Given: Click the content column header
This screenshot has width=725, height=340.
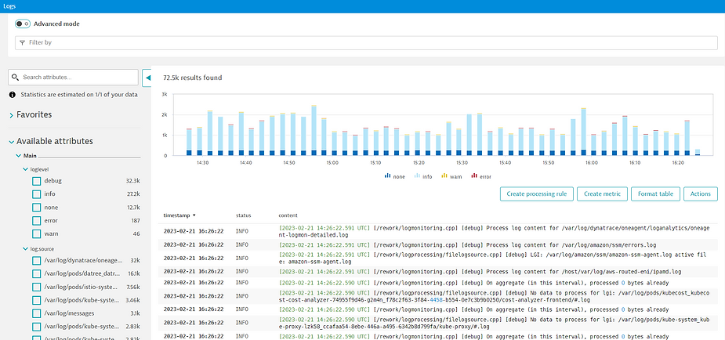Looking at the screenshot, I should coord(288,215).
